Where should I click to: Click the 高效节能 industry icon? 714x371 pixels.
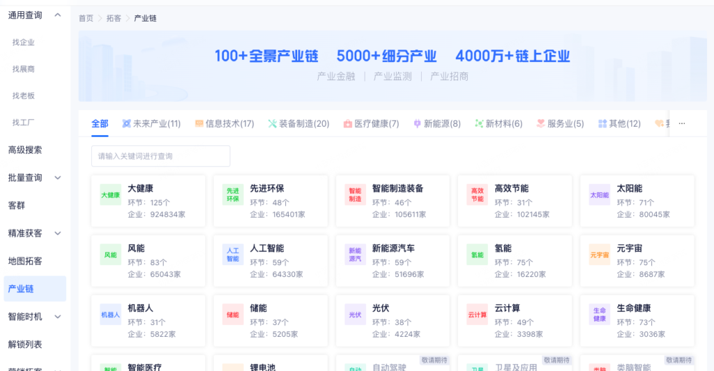[x=478, y=195]
